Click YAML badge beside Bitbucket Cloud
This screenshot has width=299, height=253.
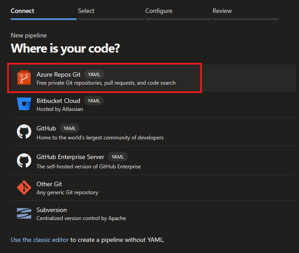[94, 101]
